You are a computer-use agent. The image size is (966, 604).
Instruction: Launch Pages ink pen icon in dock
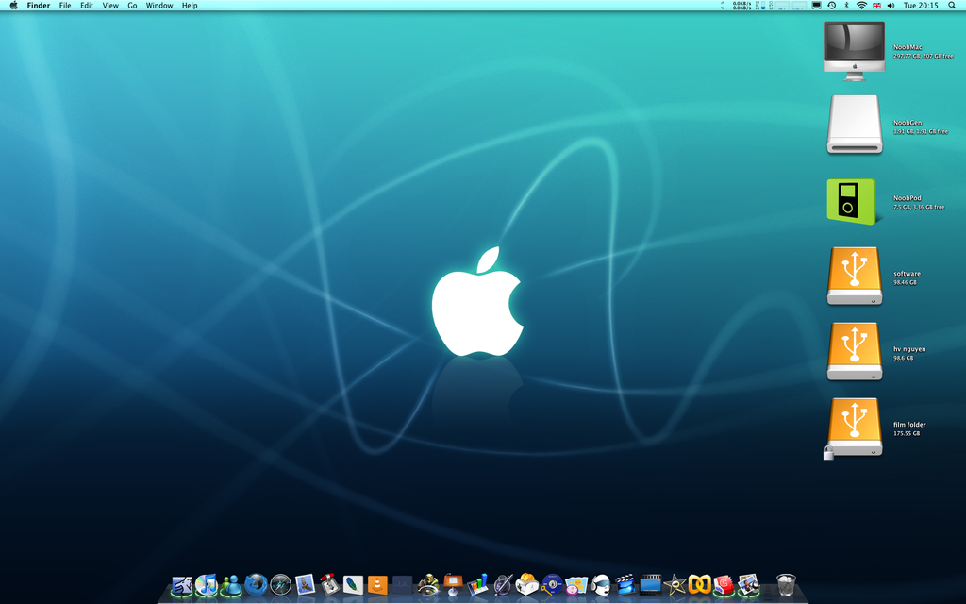503,584
